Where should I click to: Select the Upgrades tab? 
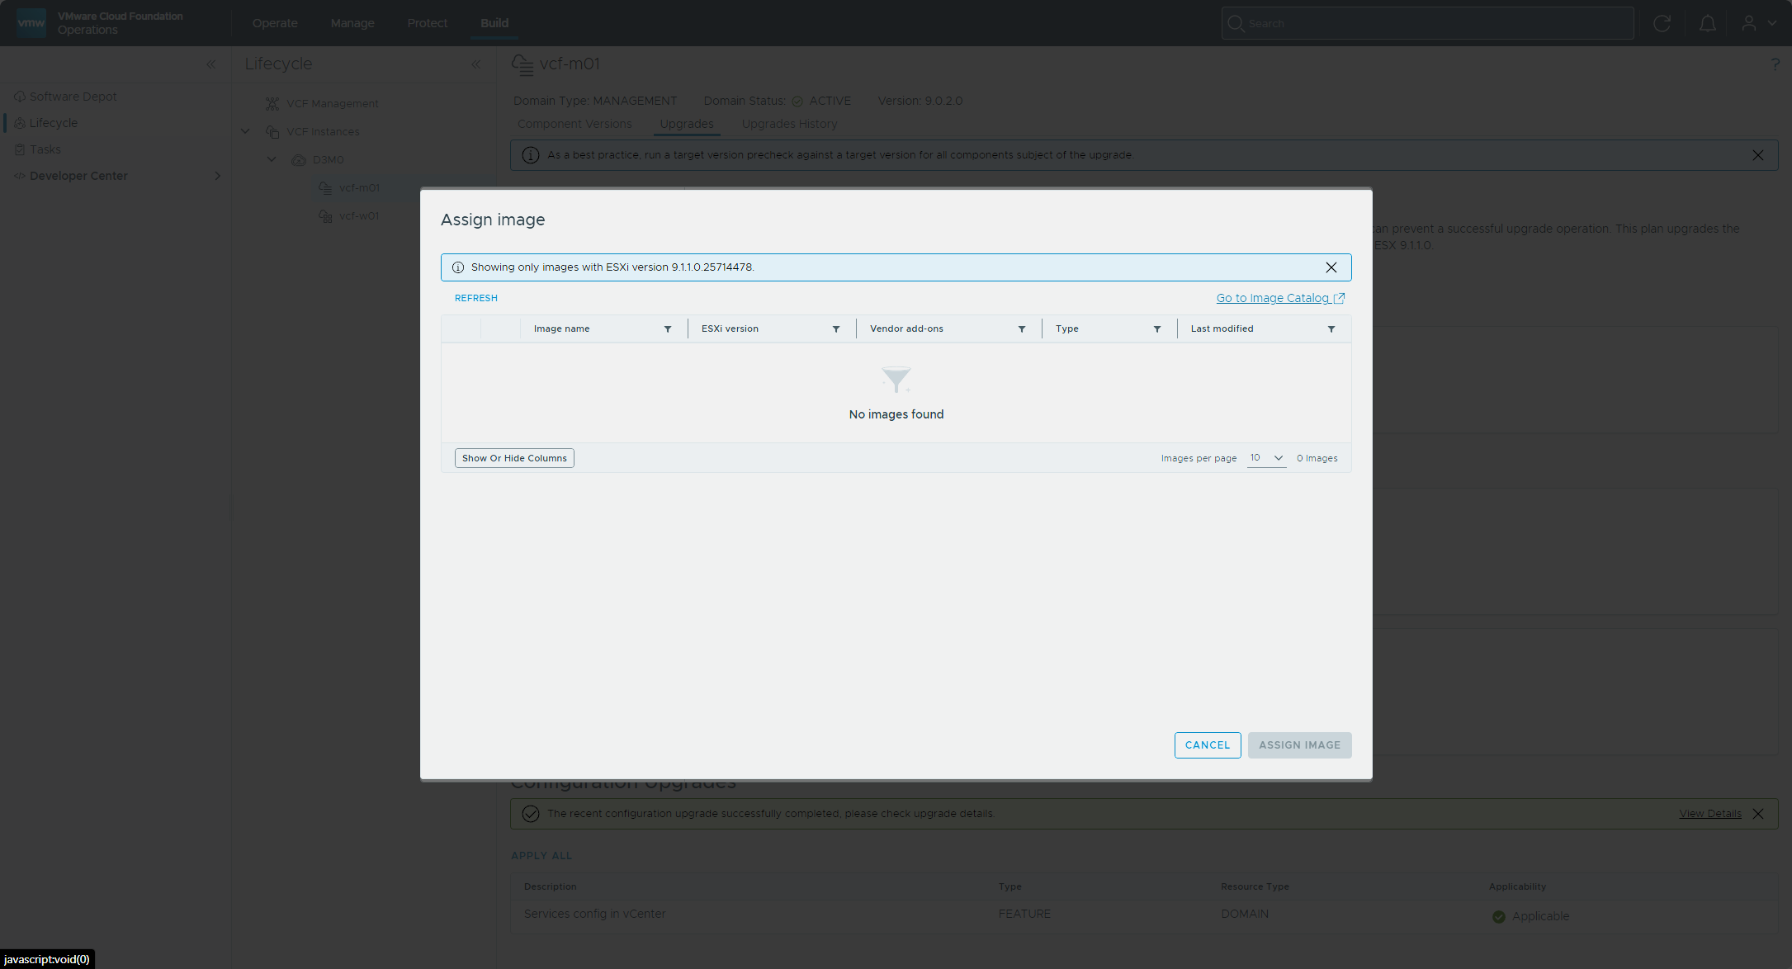[x=687, y=124]
